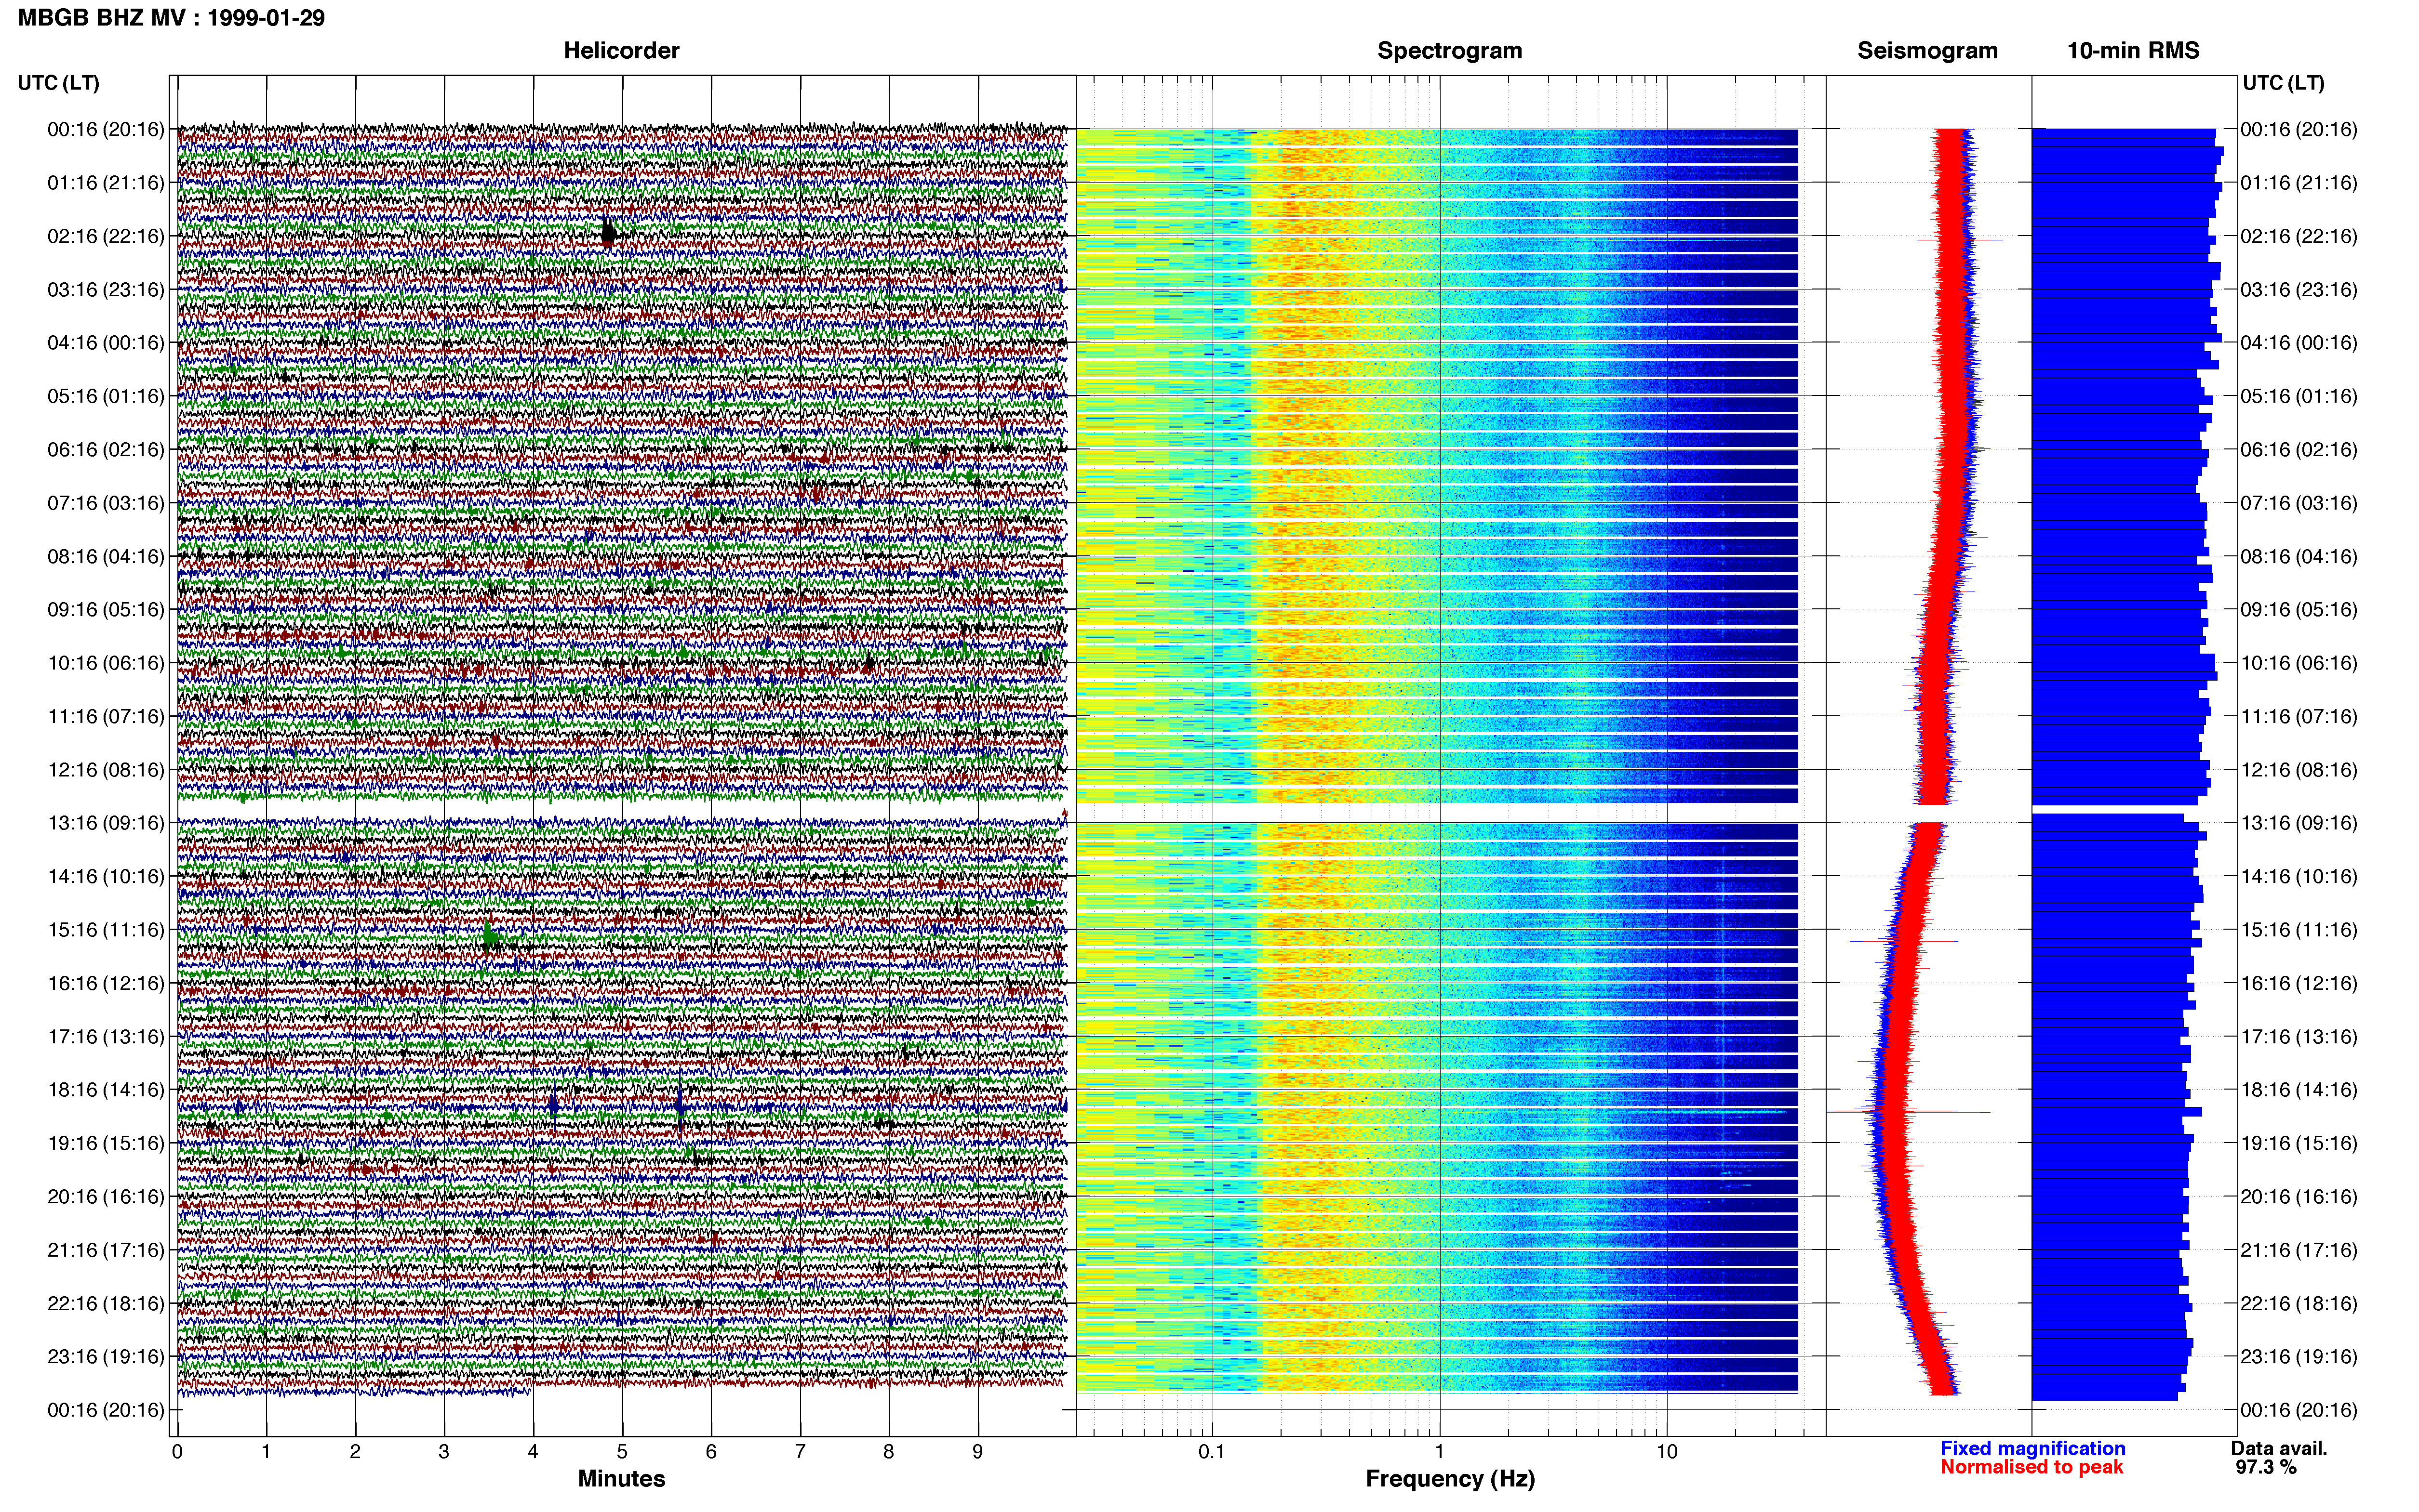The height and width of the screenshot is (1512, 2419).
Task: Click the '5' tick on the Minutes axis
Action: pos(622,1452)
